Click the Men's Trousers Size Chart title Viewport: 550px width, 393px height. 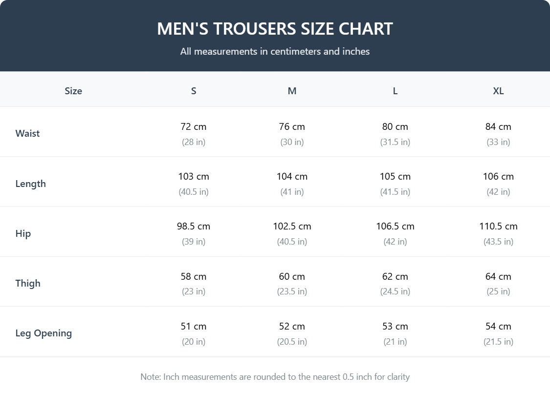click(275, 29)
